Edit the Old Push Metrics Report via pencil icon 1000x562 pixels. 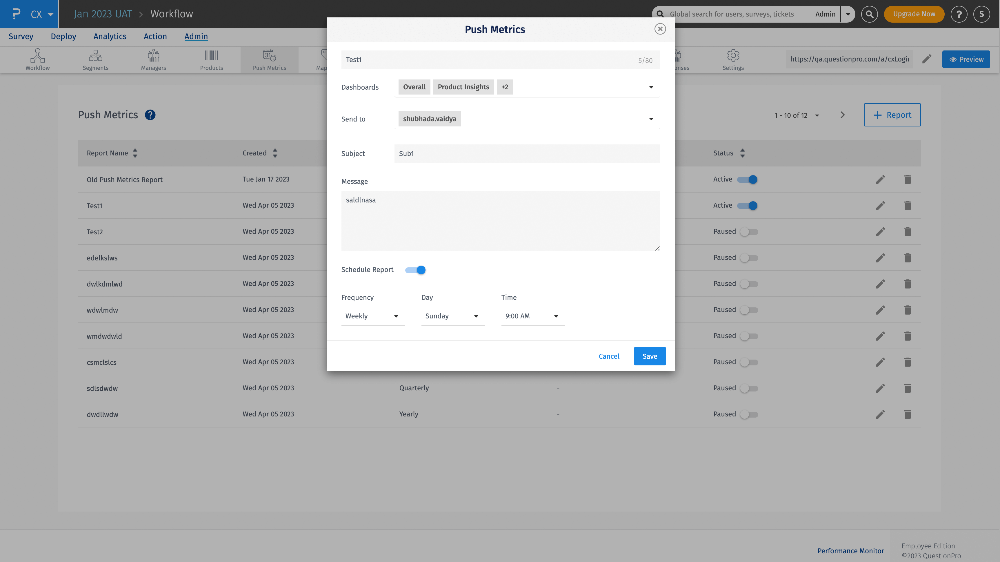point(881,180)
